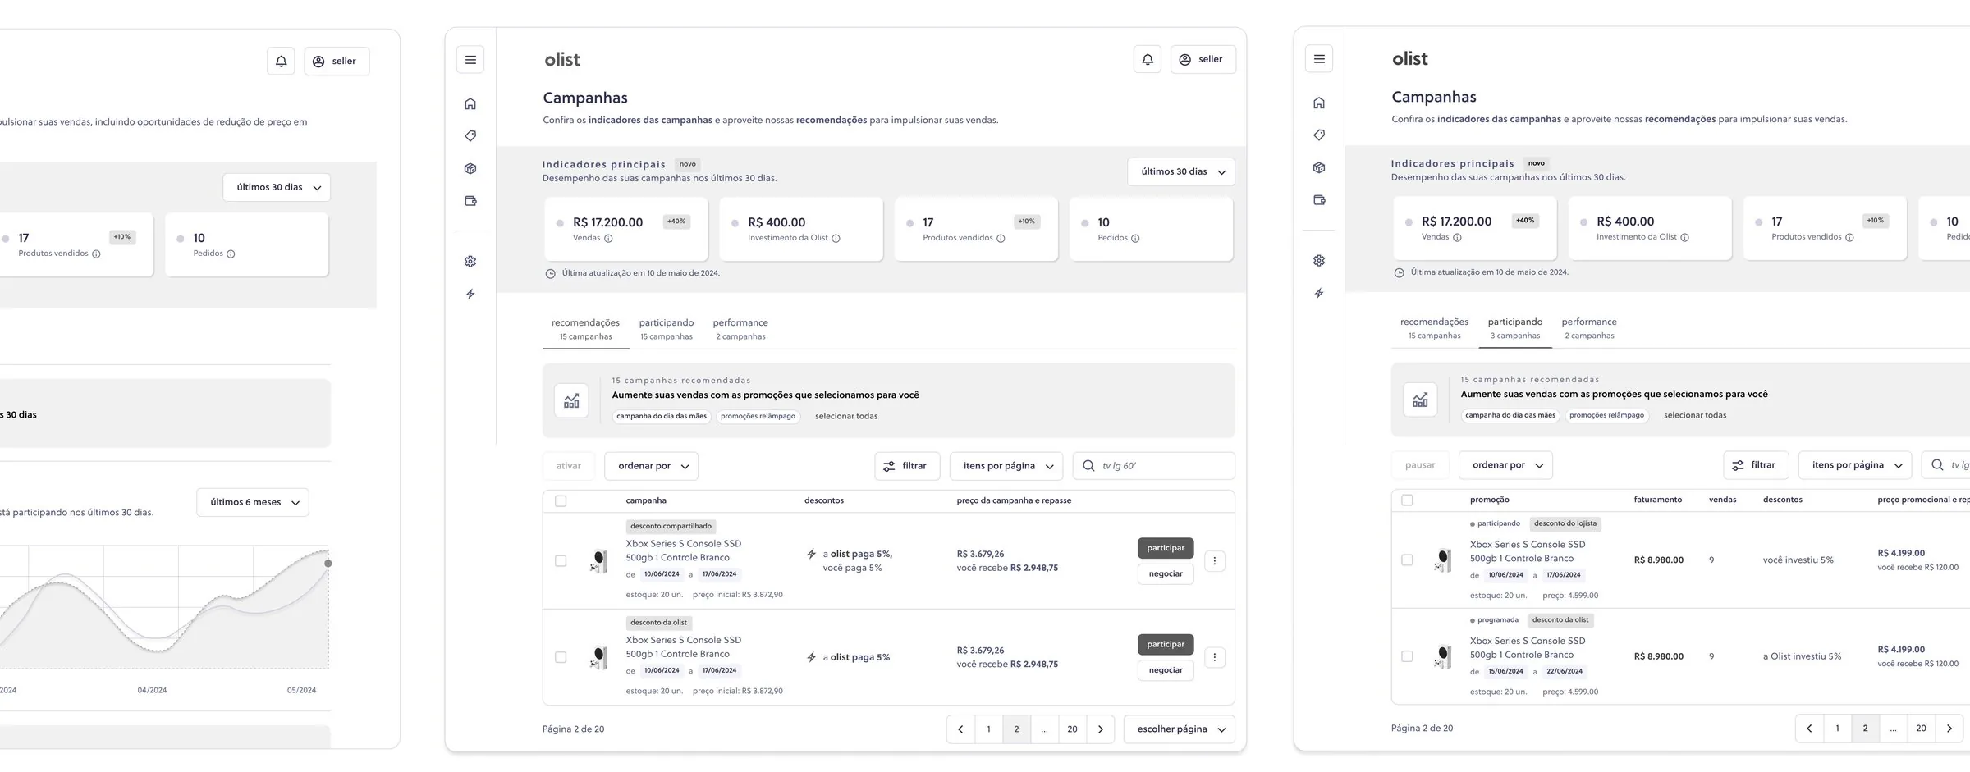The width and height of the screenshot is (1970, 772).
Task: Switch to performance tab in right panel
Action: pyautogui.click(x=1589, y=329)
